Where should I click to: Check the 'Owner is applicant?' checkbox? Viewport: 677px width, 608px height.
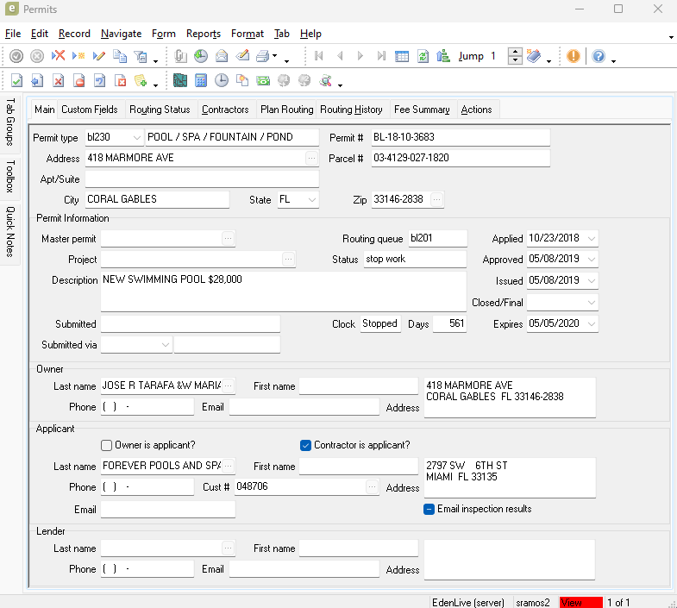[x=107, y=445]
